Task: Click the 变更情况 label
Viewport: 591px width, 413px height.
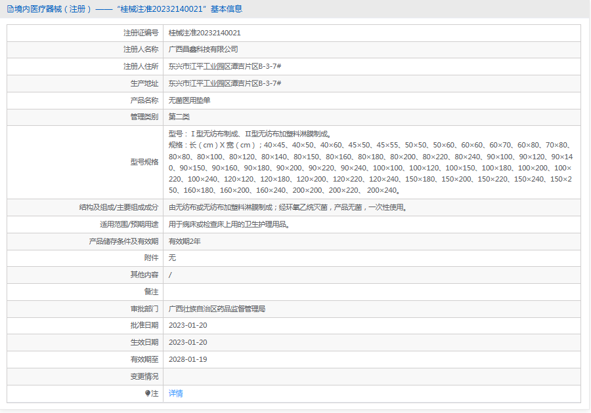Action: (x=144, y=376)
